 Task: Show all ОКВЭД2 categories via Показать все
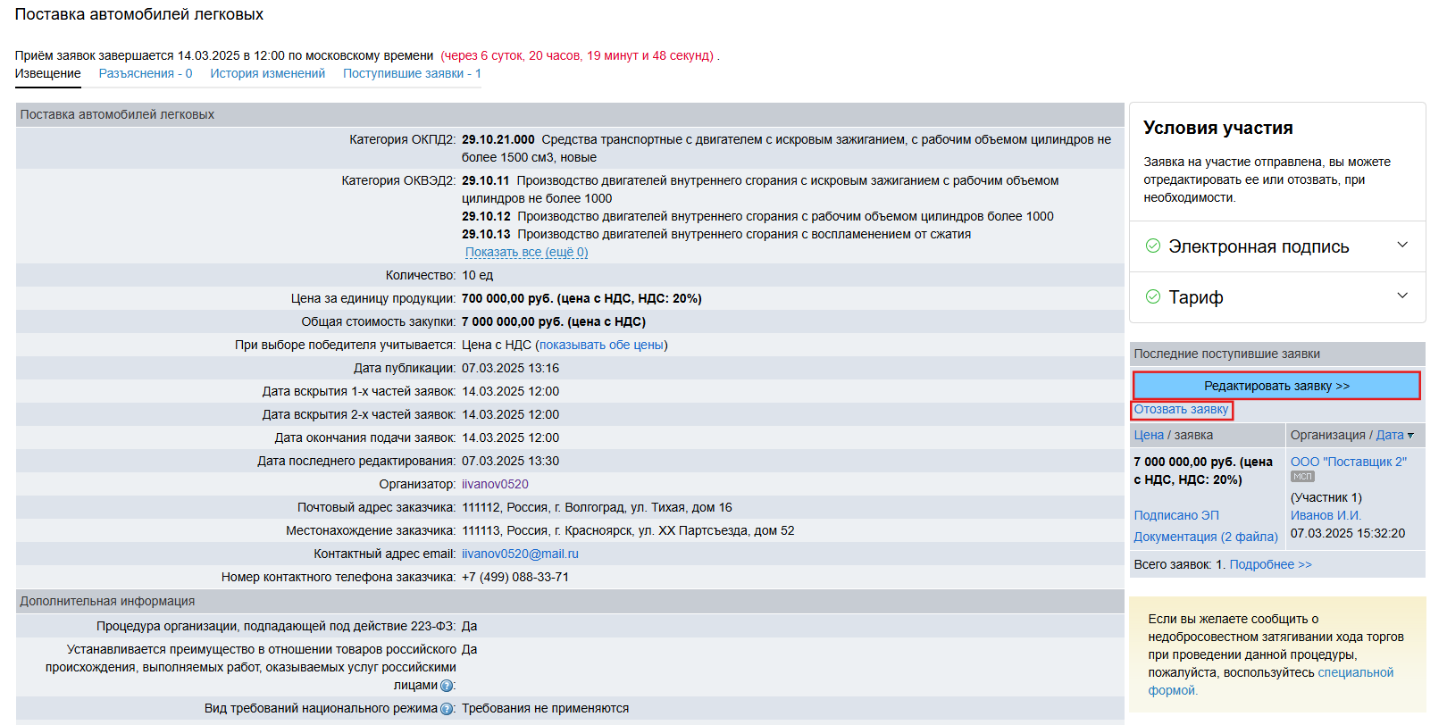coord(526,252)
